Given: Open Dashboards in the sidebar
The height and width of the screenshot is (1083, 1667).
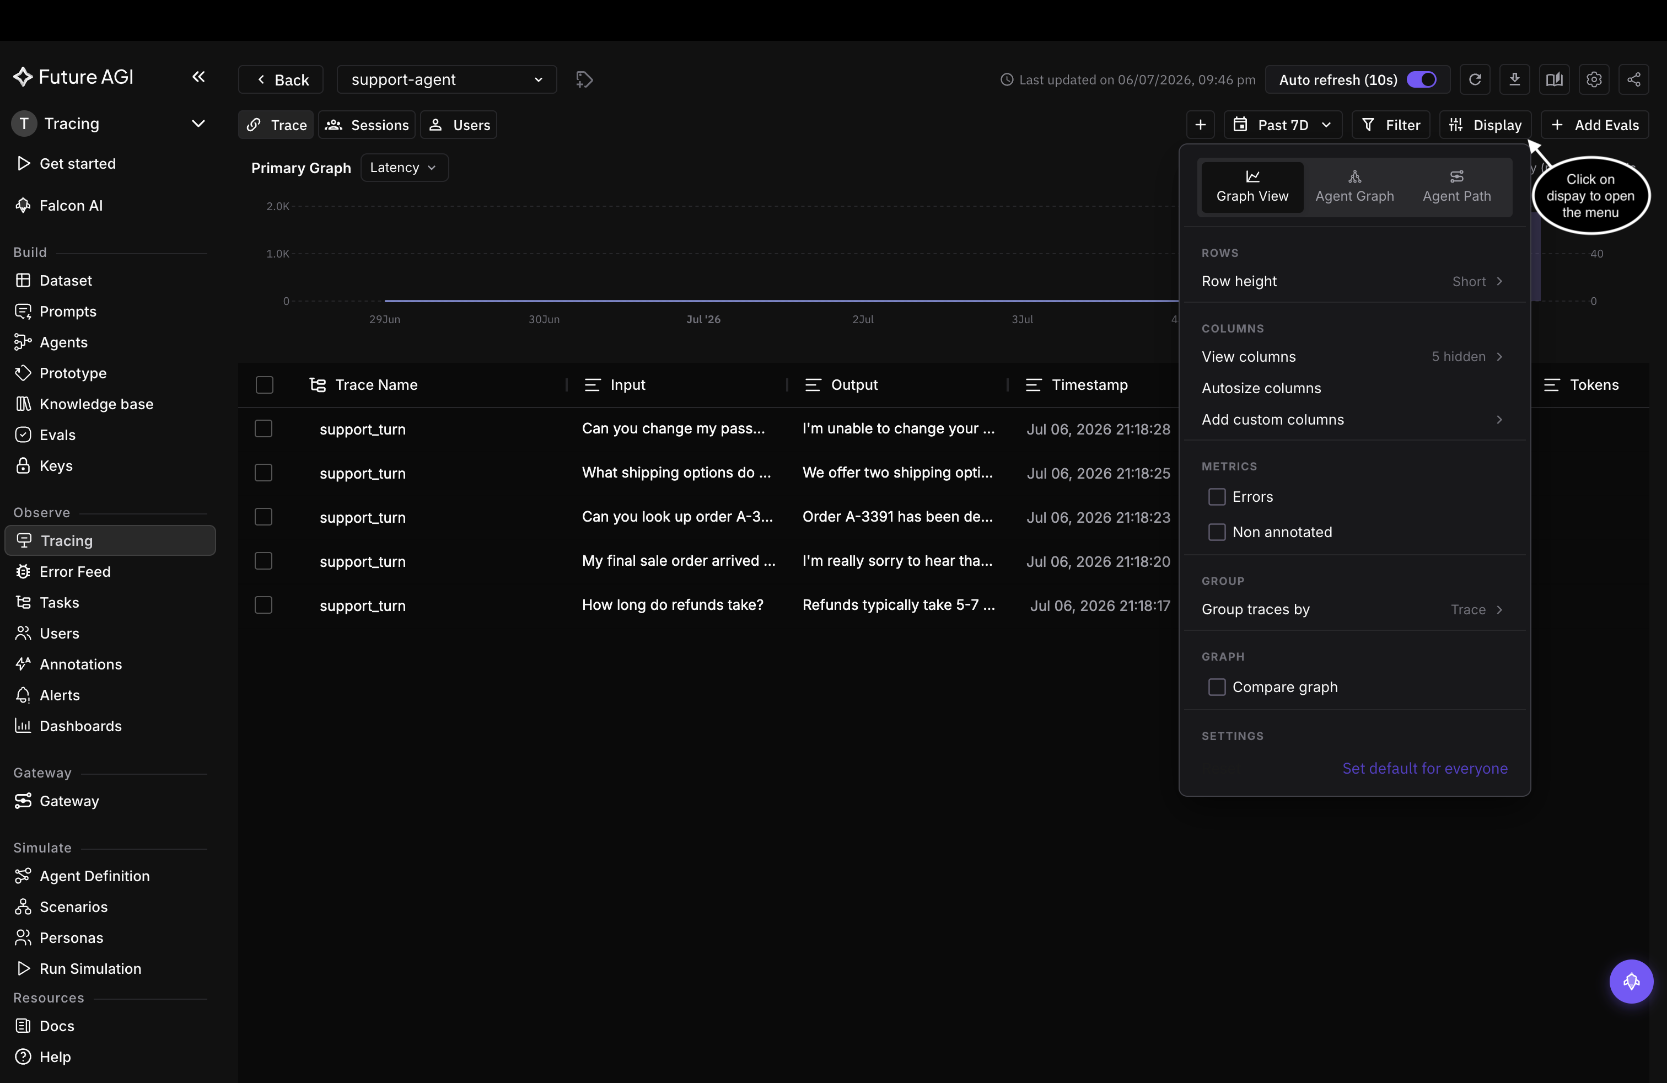Looking at the screenshot, I should (x=80, y=725).
